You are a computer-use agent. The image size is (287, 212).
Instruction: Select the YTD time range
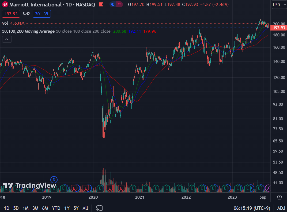(56, 208)
